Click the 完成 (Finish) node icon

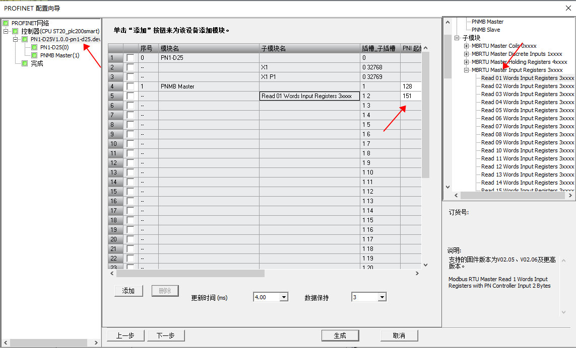[24, 63]
